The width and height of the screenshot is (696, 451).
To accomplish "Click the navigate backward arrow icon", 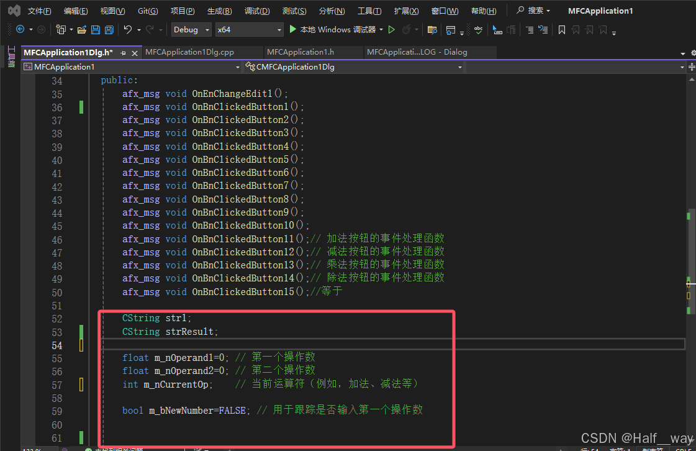I will pos(20,29).
